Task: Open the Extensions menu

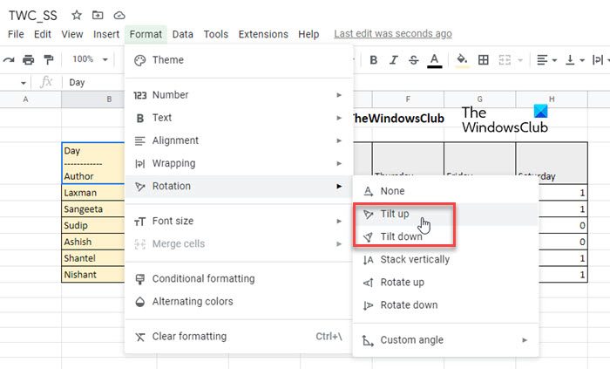Action: point(262,34)
